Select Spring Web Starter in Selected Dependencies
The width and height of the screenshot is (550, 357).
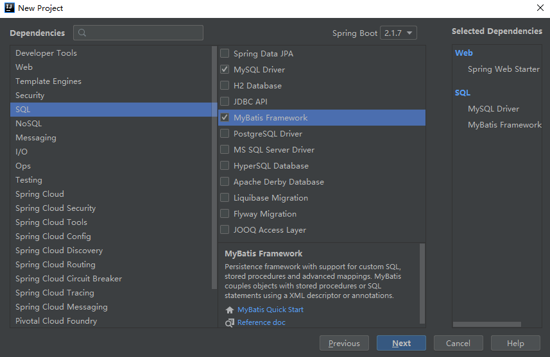click(504, 69)
